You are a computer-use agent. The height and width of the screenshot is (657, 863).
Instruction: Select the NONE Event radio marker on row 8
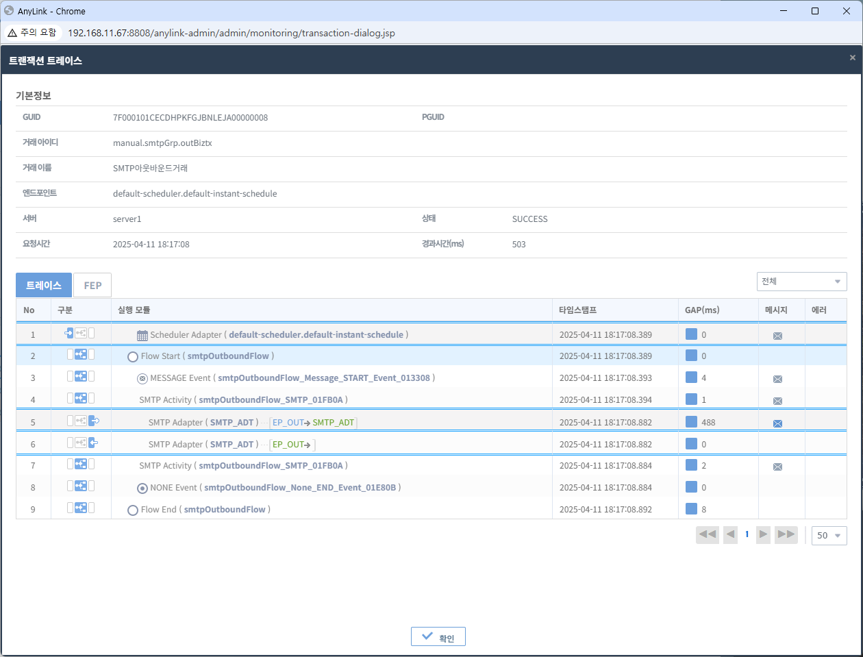tap(144, 487)
